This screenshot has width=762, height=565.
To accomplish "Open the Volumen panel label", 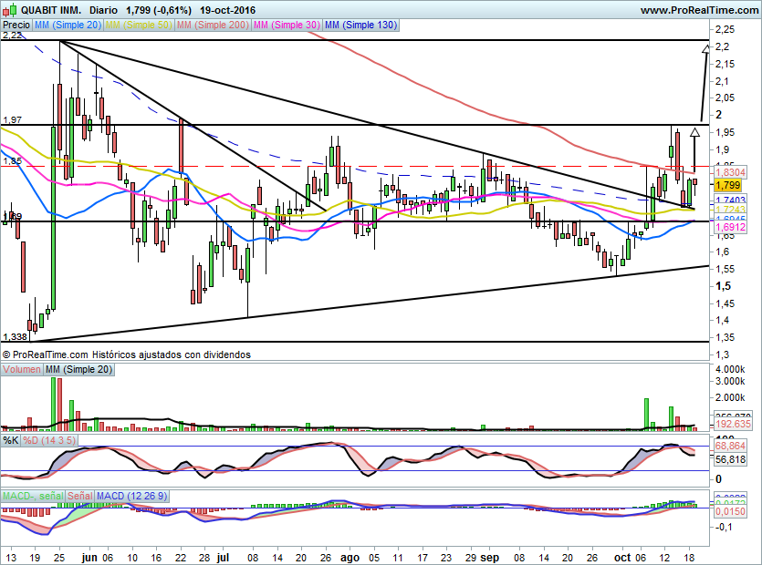I will (x=22, y=369).
